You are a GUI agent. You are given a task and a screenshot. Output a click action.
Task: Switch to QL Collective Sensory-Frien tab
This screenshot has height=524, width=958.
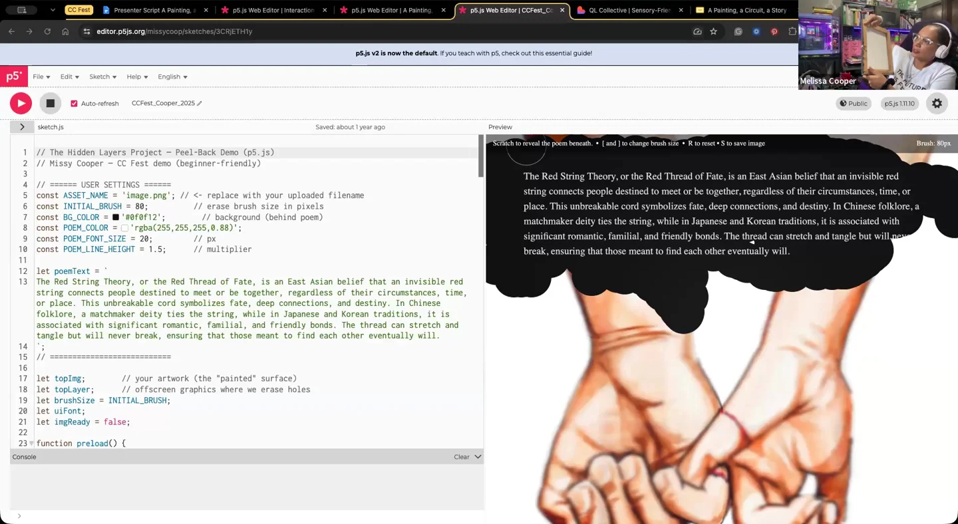pyautogui.click(x=629, y=10)
